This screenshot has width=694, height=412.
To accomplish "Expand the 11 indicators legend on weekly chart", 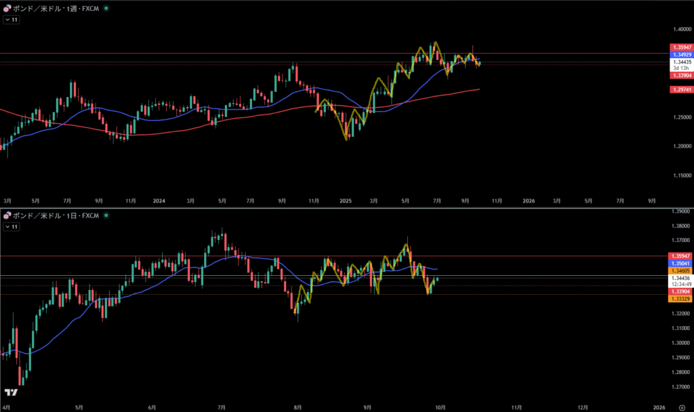I will coord(12,20).
